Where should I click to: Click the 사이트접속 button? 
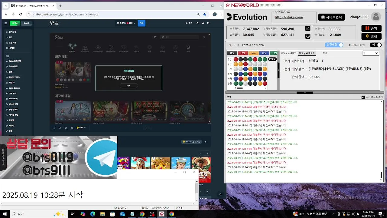[331, 17]
